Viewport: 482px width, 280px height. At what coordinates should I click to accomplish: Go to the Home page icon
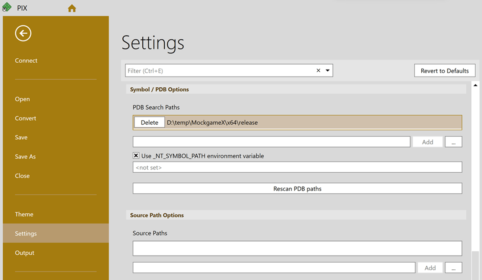coord(72,8)
